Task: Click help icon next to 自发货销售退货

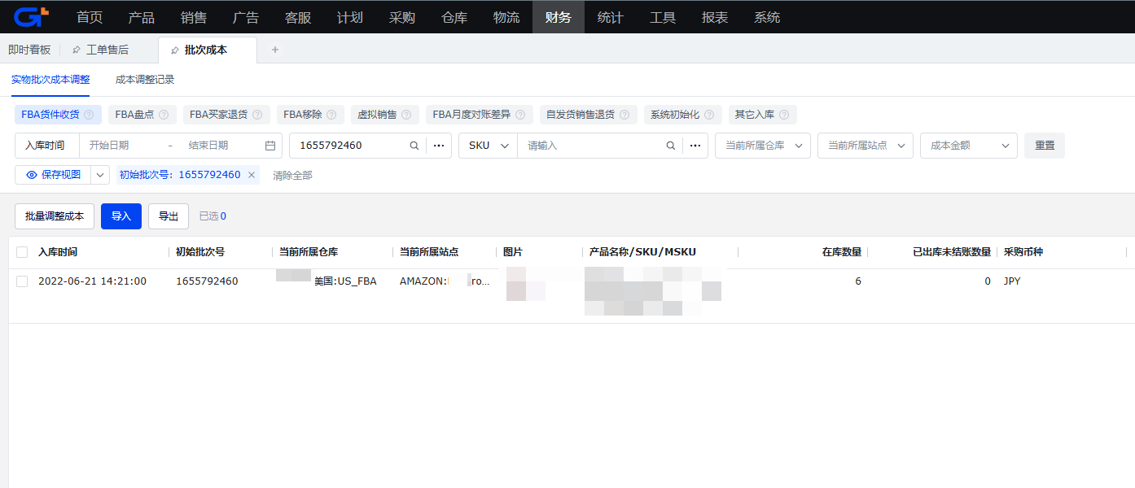Action: click(624, 115)
